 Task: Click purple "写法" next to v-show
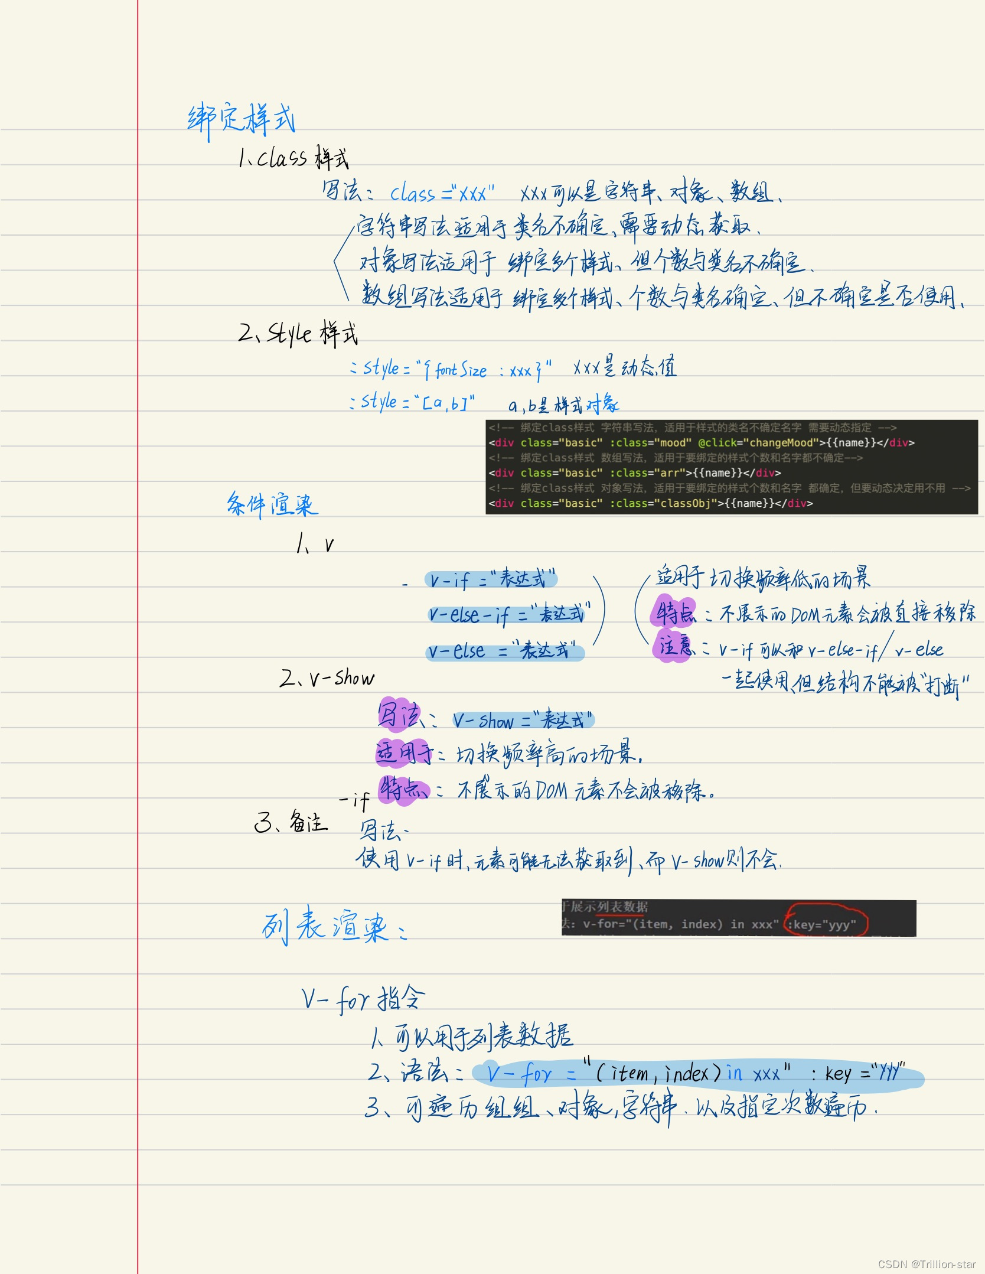tap(400, 715)
